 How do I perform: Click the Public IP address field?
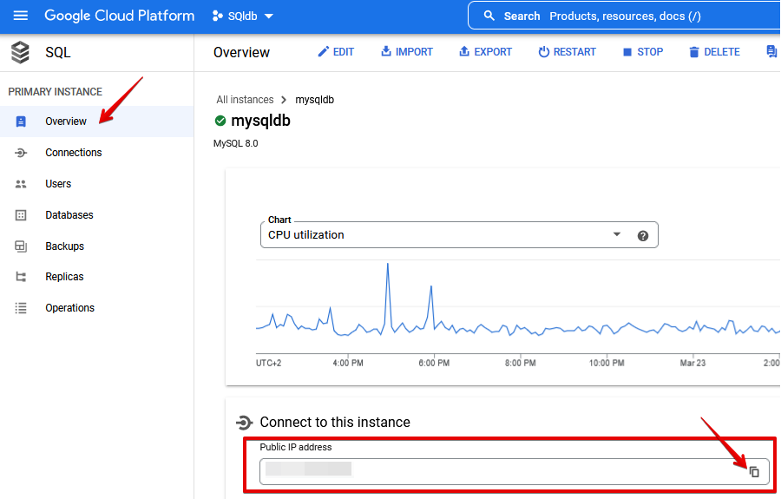514,471
